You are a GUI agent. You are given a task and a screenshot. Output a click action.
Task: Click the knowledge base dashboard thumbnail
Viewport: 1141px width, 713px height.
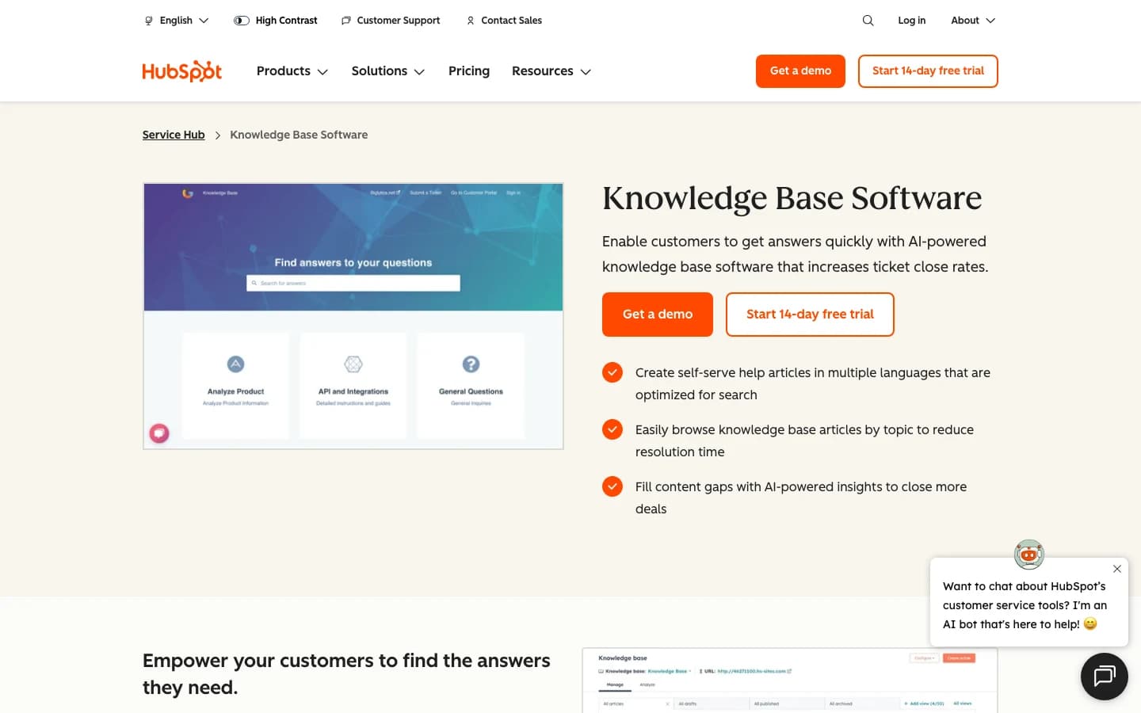tap(790, 681)
